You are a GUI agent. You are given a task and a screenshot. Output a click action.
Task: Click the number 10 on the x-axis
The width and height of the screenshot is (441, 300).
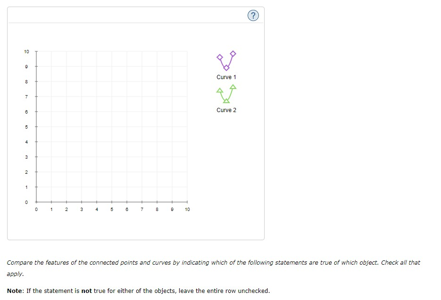[187, 209]
